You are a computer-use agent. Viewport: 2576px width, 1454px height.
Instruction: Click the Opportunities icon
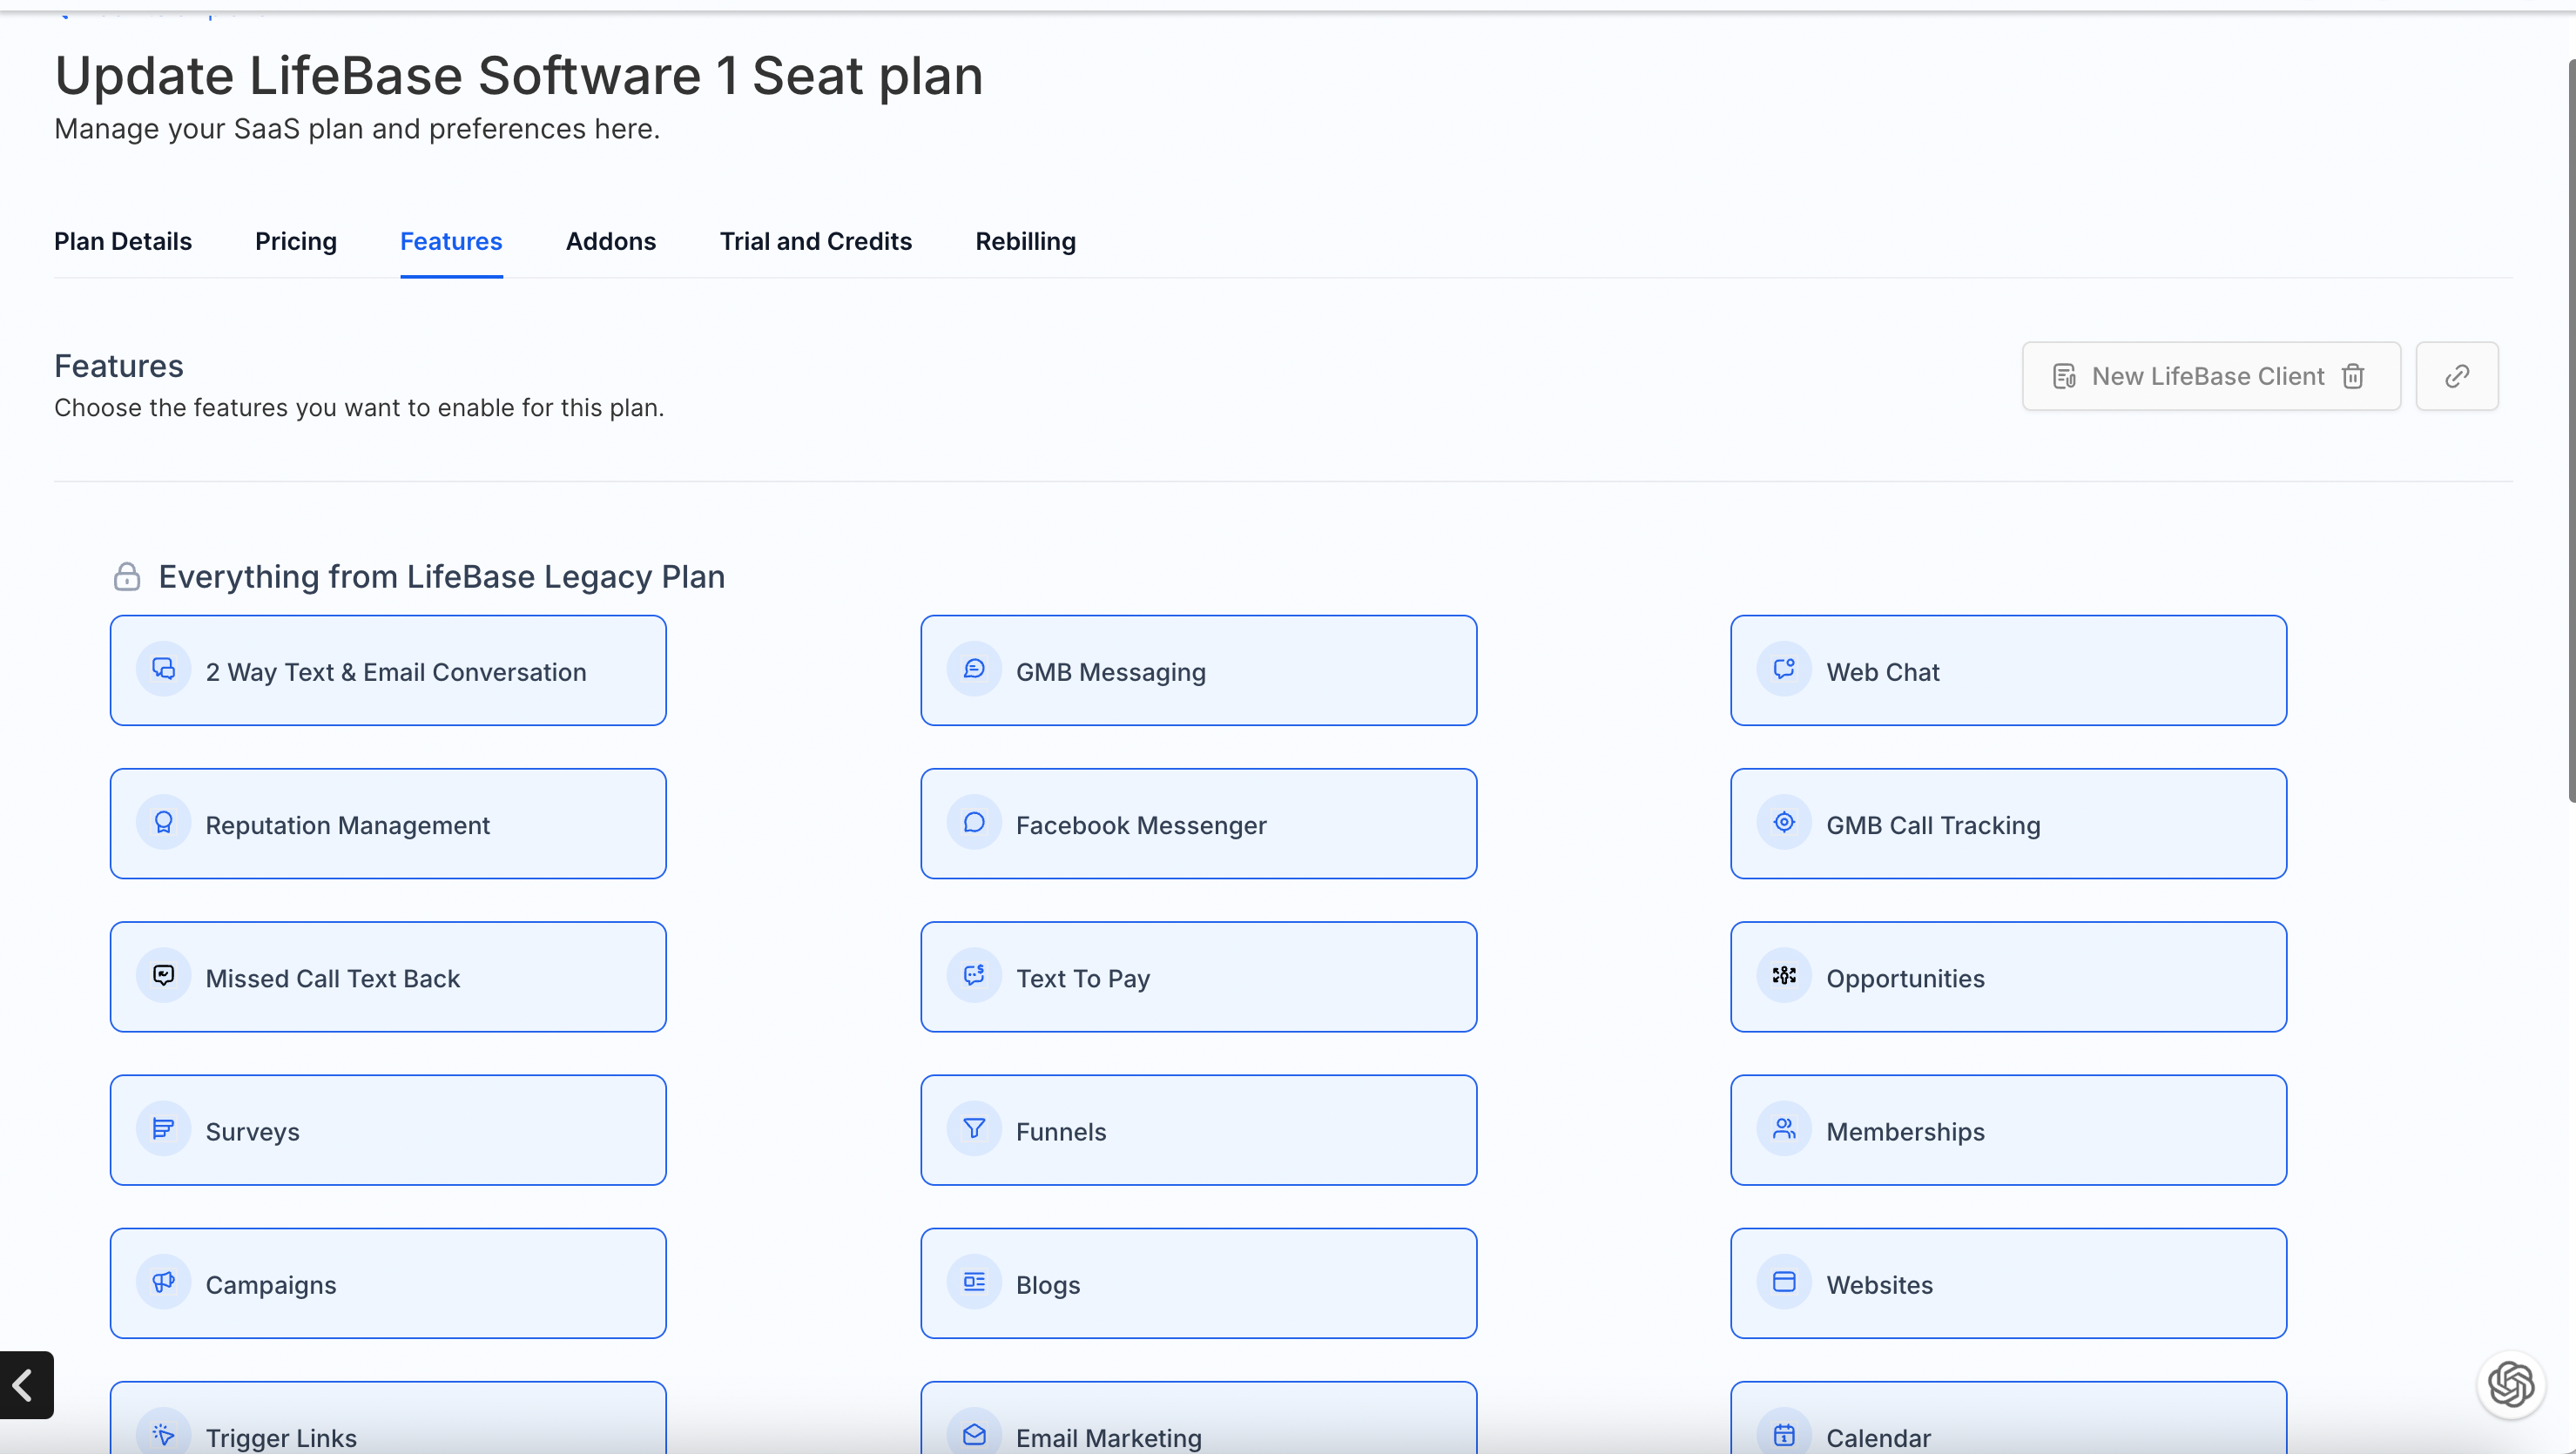pos(1784,975)
